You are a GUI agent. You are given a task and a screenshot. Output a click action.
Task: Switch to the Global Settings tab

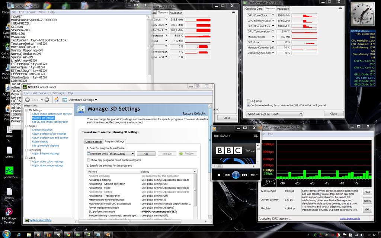(x=94, y=142)
